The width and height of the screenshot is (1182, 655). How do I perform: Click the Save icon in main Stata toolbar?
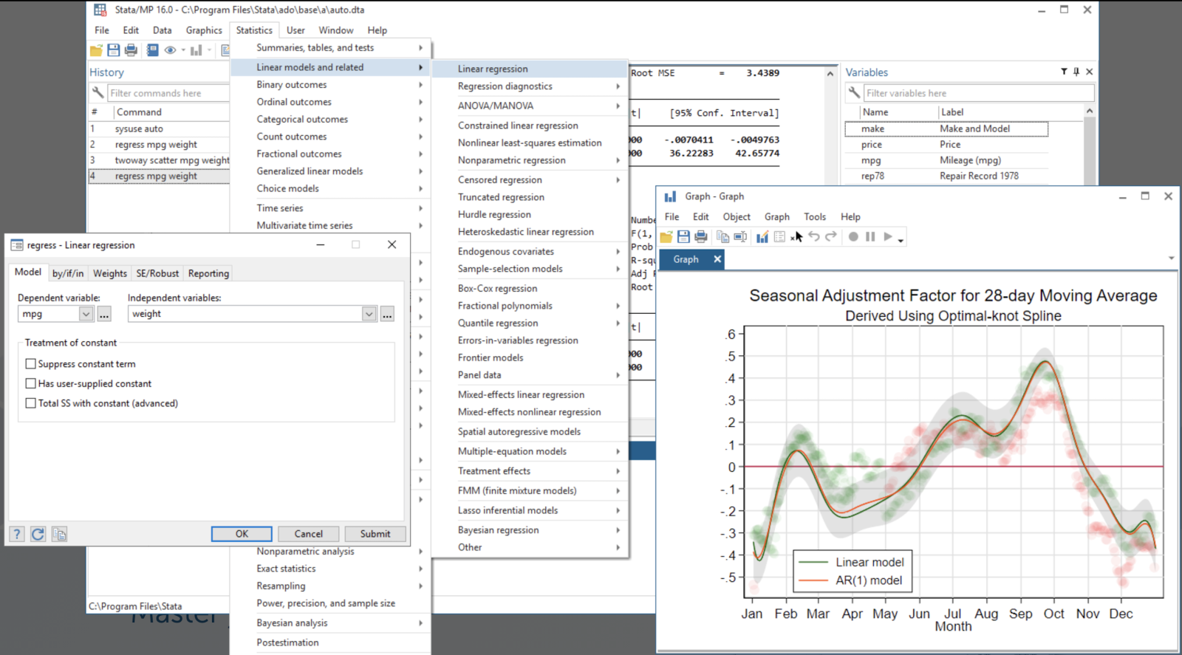(x=113, y=50)
